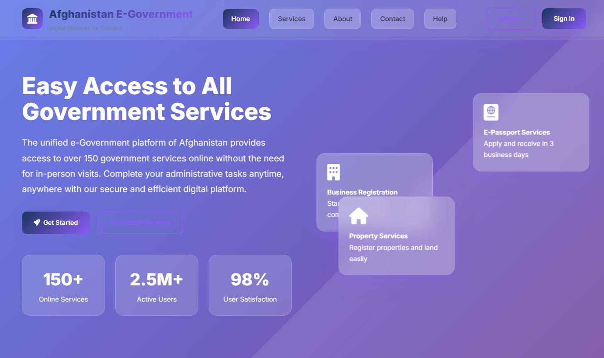Open the Help section
This screenshot has height=358, width=604.
[x=440, y=19]
